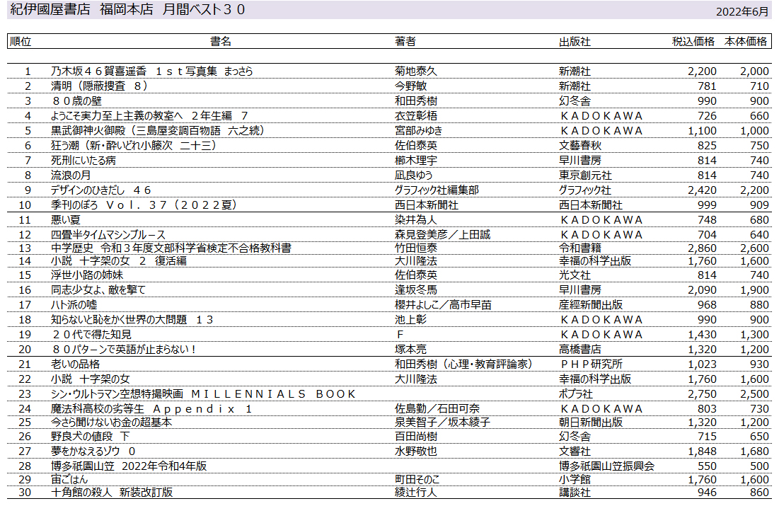The image size is (779, 506).
Task: Select title 今さら聞けないお金の超基本
Action: 111,422
